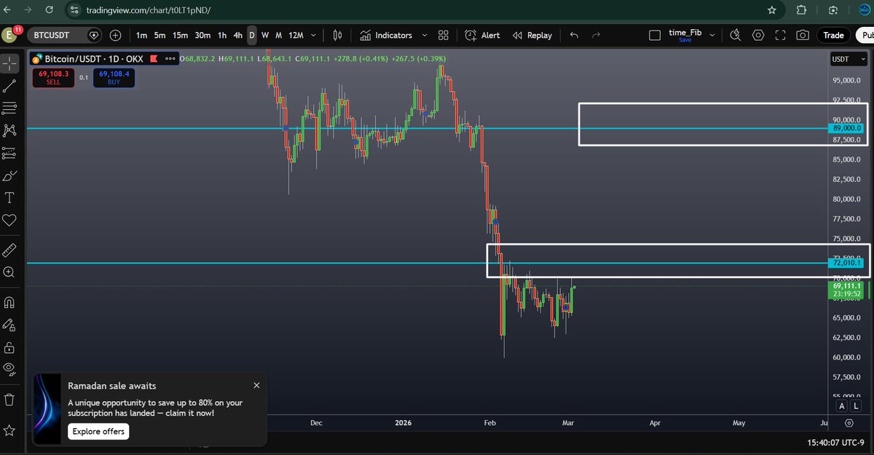Viewport: 874px width, 455px height.
Task: Select the W weekly timeframe
Action: click(265, 35)
